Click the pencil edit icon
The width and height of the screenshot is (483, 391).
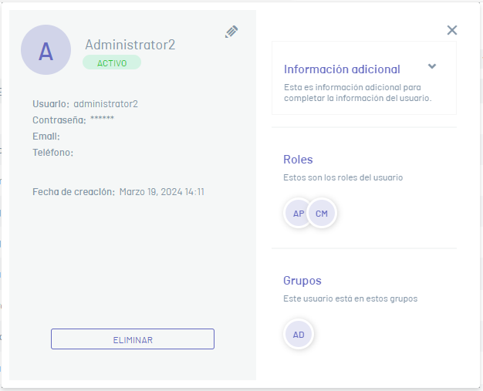pyautogui.click(x=231, y=32)
